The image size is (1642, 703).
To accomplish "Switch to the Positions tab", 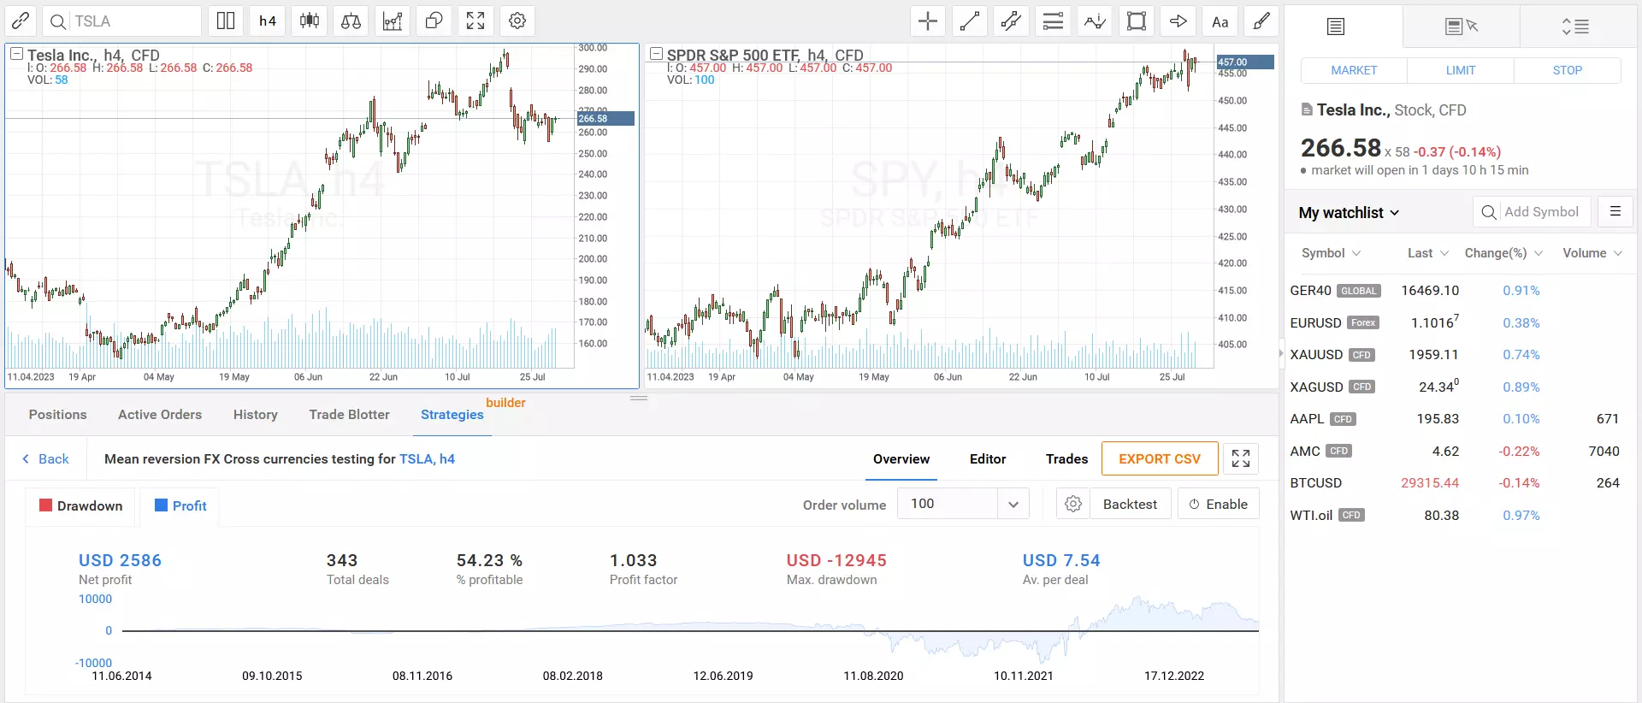I will (x=57, y=415).
